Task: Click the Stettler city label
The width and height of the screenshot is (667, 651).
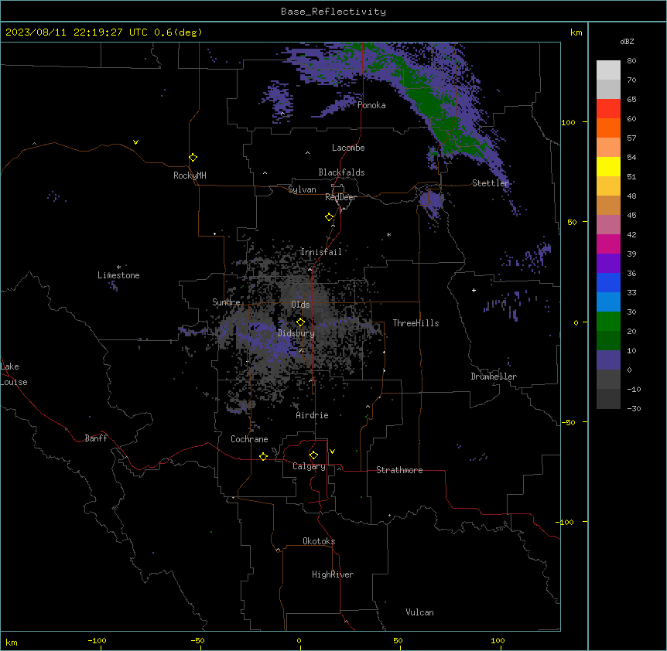Action: coord(491,183)
